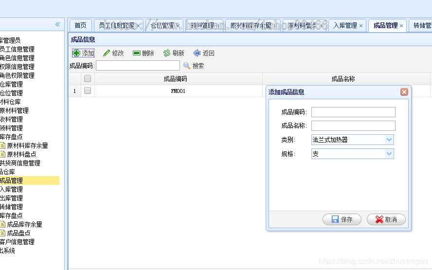Screen dimensions: 432x270
Task: Click the 类别 combo box showing 法兰式加热器
Action: [352, 140]
